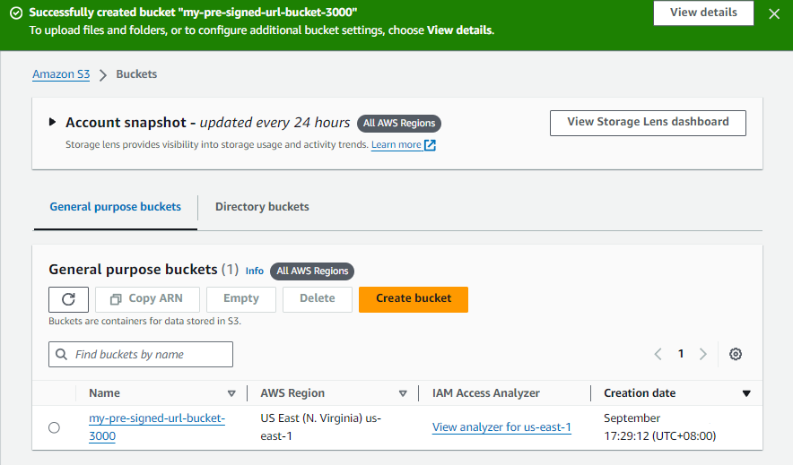This screenshot has width=793, height=465.
Task: Sort by Creation date column arrow
Action: 746,393
